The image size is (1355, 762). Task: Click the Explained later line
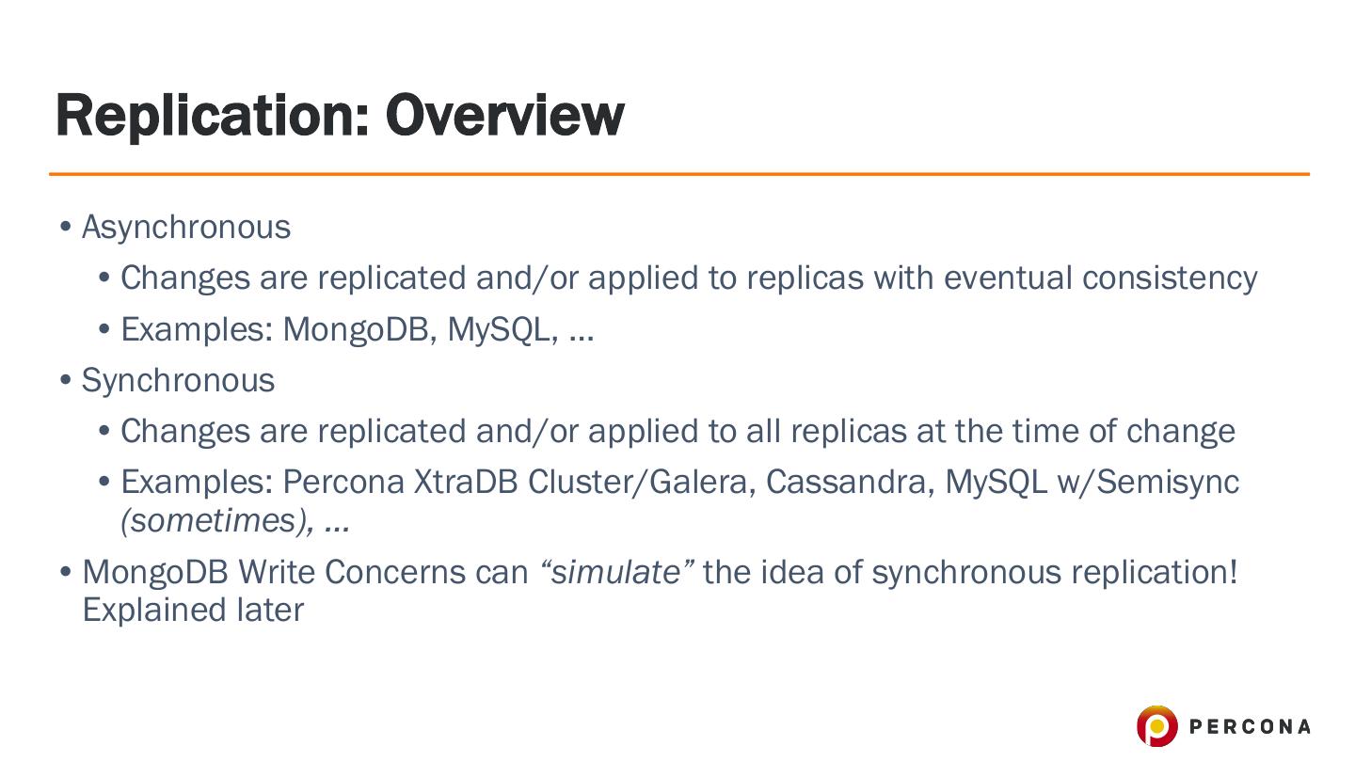193,610
